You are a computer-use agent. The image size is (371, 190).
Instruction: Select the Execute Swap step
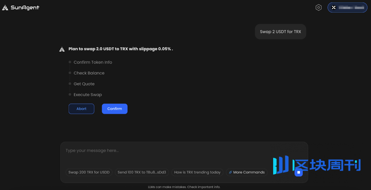(x=88, y=95)
